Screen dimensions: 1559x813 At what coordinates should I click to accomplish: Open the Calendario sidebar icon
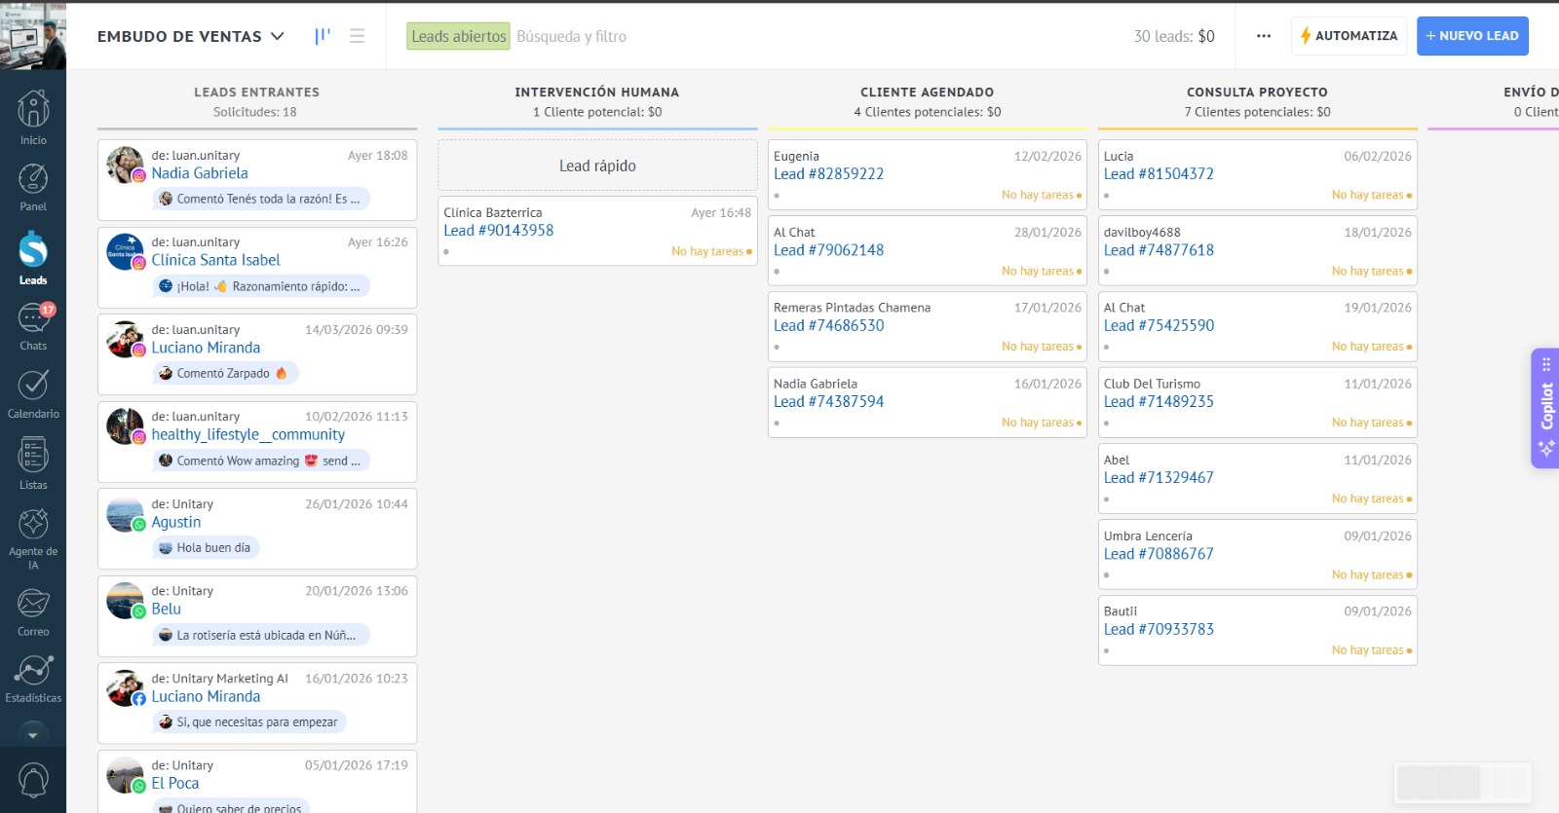33,393
